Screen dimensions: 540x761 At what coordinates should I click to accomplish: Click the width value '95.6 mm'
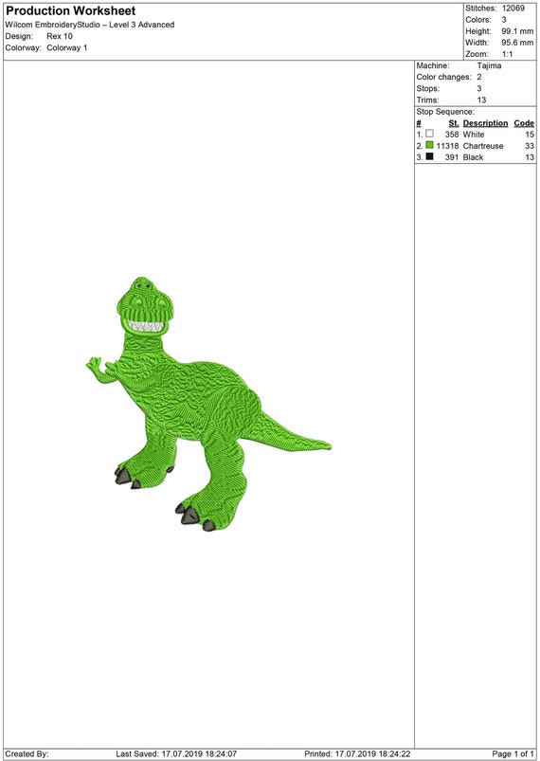pos(517,43)
